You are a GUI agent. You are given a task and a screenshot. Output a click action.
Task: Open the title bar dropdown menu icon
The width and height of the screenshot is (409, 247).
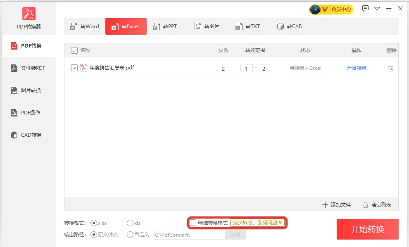(377, 8)
